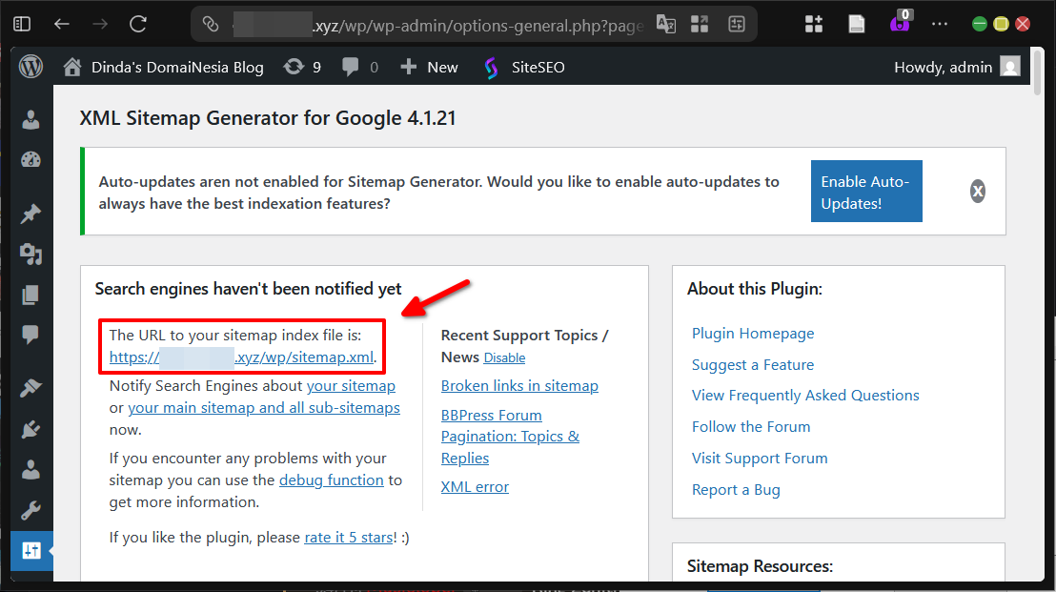This screenshot has height=592, width=1056.
Task: Open the browser's more options menu
Action: [940, 23]
